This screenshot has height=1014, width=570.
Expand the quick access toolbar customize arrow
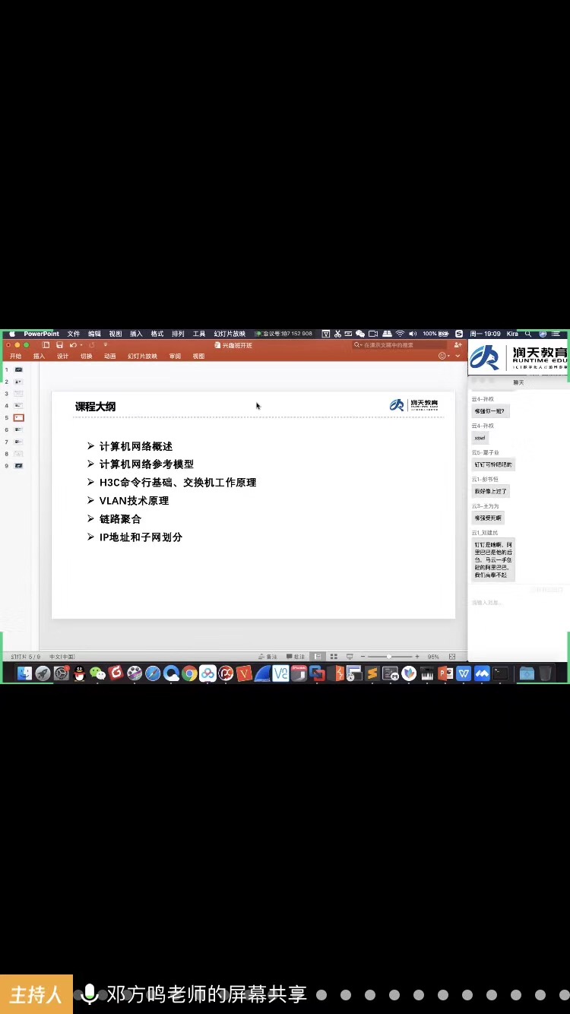click(x=106, y=345)
